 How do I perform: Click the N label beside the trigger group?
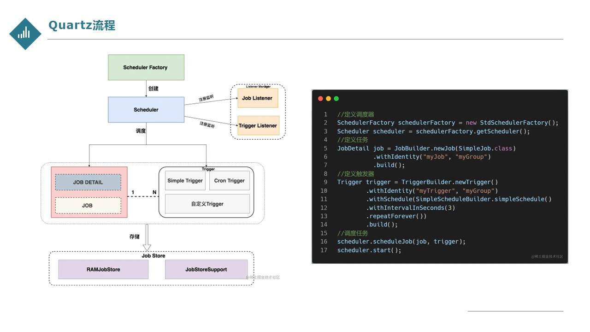154,192
